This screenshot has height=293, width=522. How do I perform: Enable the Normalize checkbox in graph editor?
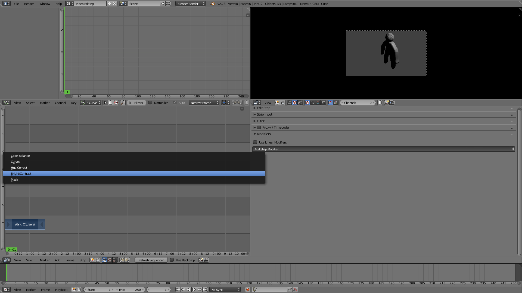(x=150, y=103)
